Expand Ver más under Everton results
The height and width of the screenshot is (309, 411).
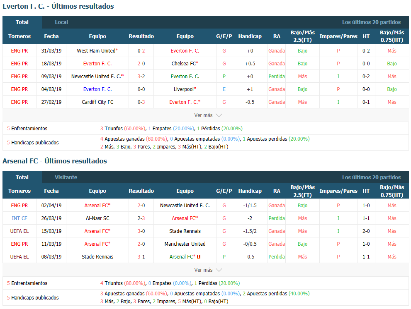[x=208, y=115]
